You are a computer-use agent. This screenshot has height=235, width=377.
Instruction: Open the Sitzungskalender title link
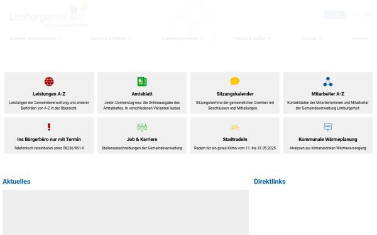tap(234, 94)
